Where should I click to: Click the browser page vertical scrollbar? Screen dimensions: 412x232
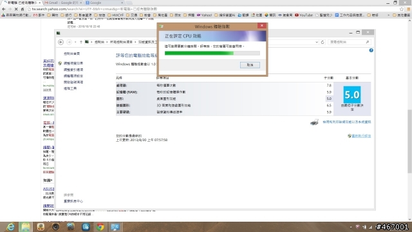[x=409, y=141]
